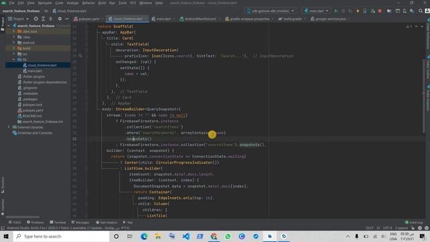Click the search icon preview in editor gutter

(x=81, y=56)
